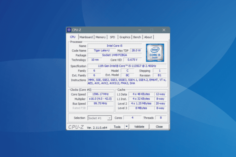Expand the arrow next to Tools button
236x157 pixels.
pyautogui.click(x=127, y=127)
